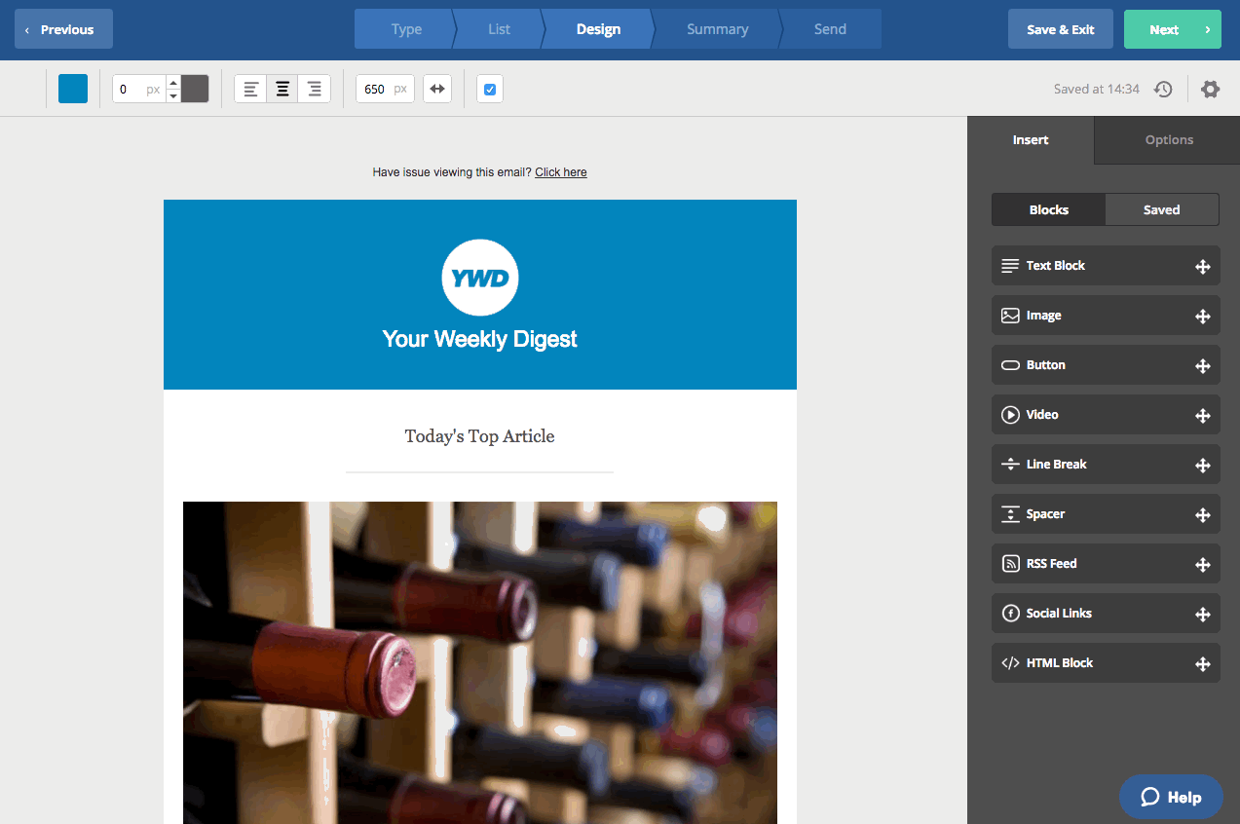Click the Image block picture icon
Screen dimensions: 1240x824
pos(1010,316)
